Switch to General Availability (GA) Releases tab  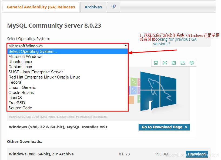pos(41,7)
